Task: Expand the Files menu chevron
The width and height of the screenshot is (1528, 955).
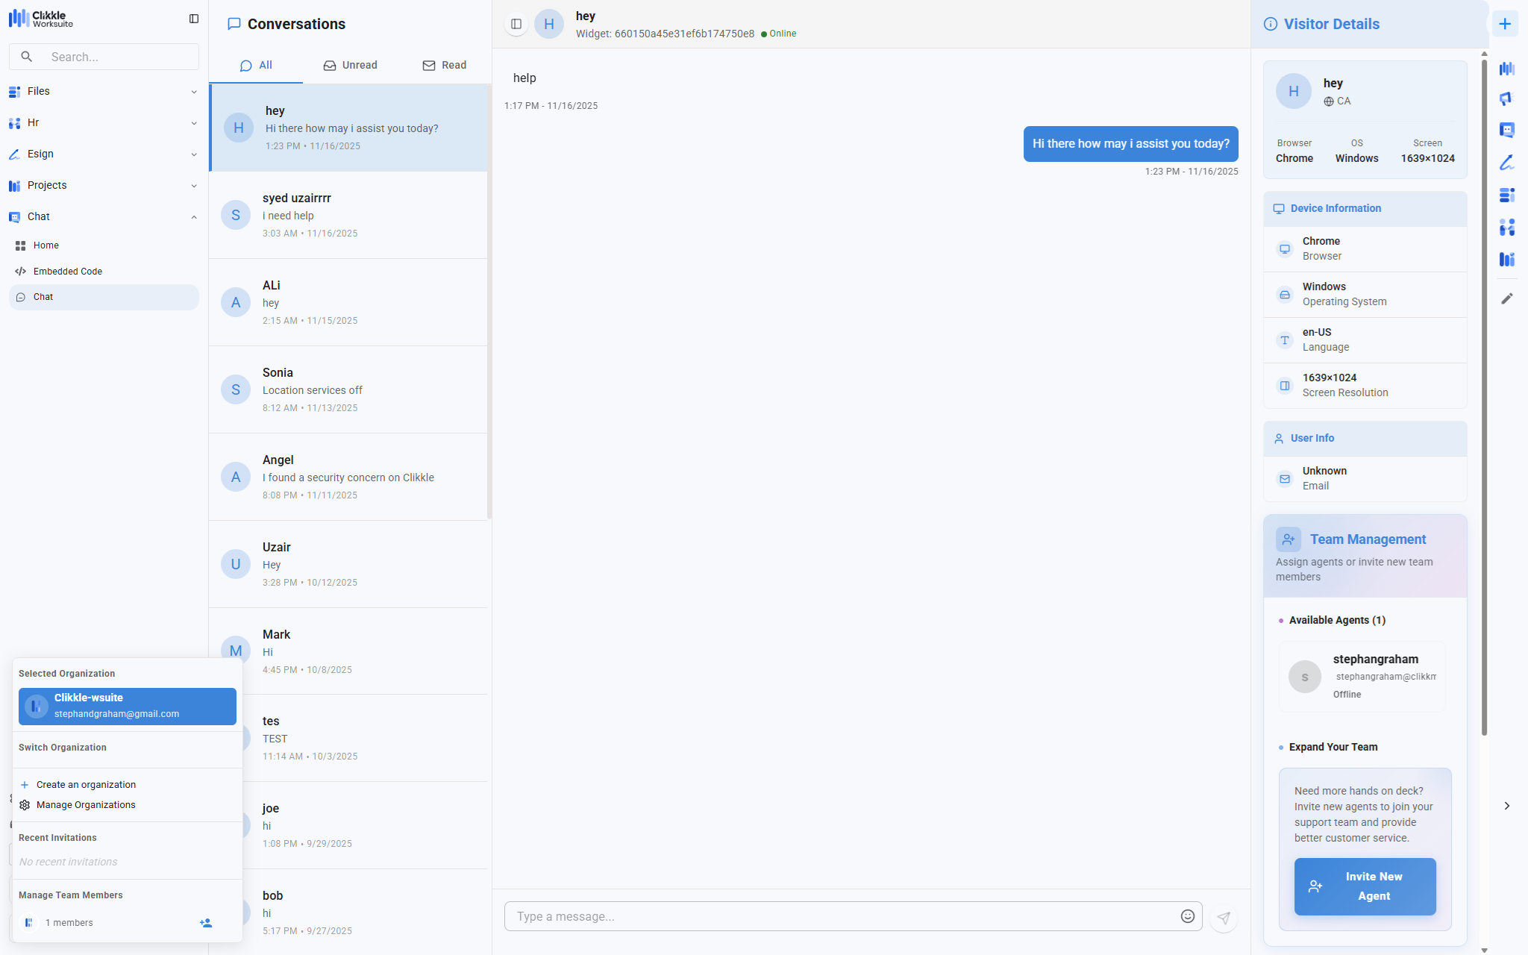Action: pos(194,92)
